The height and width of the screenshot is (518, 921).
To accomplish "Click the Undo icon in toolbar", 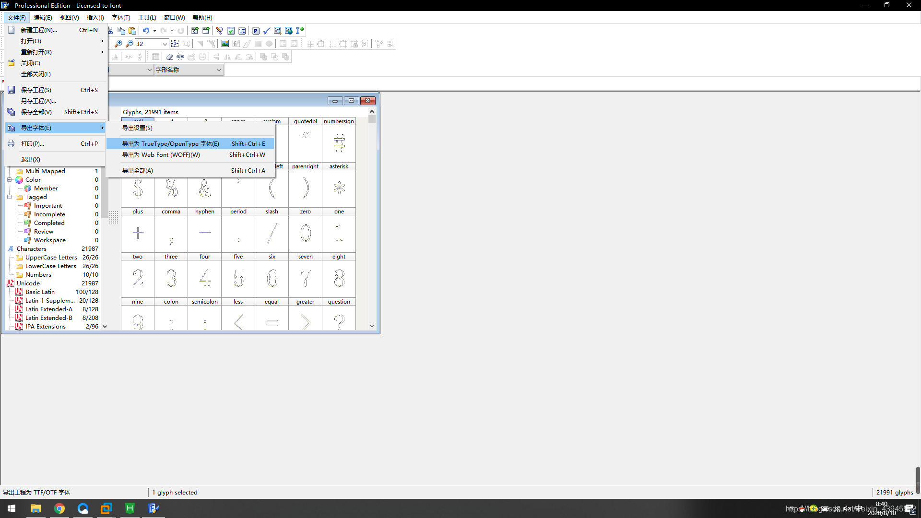I will 145,31.
